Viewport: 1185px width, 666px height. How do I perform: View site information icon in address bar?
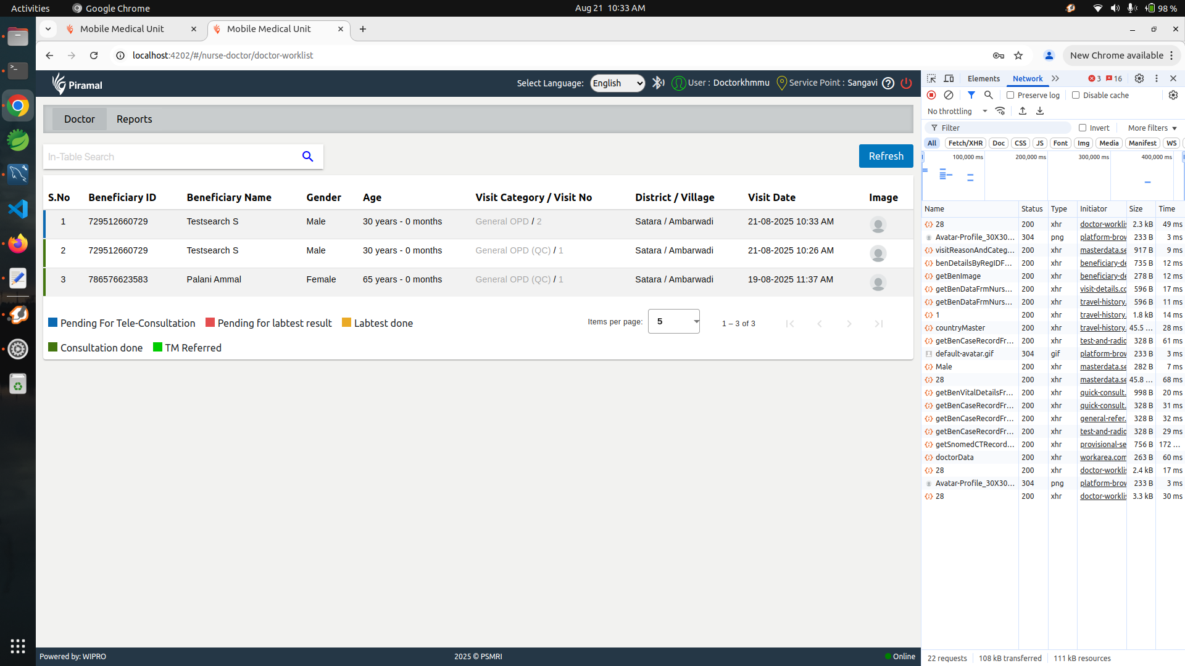(x=120, y=55)
